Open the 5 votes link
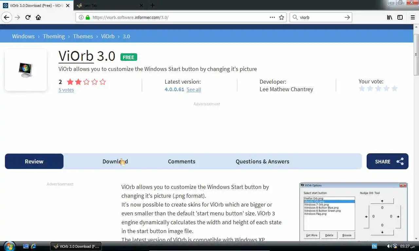This screenshot has height=251, width=419. click(x=66, y=90)
